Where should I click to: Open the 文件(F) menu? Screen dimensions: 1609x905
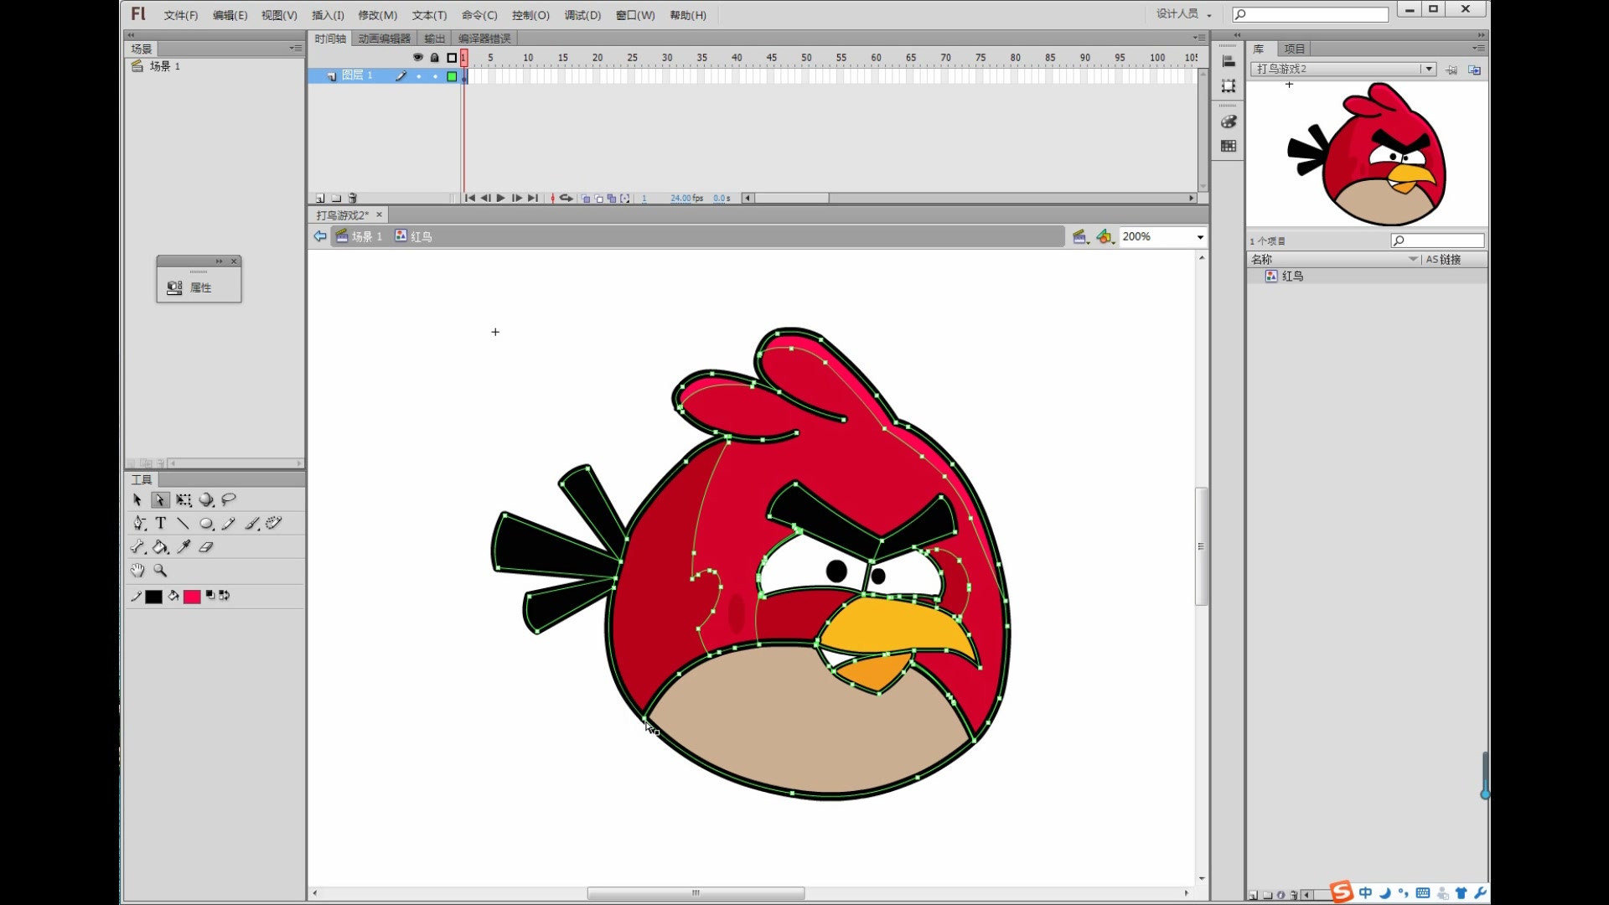[181, 15]
